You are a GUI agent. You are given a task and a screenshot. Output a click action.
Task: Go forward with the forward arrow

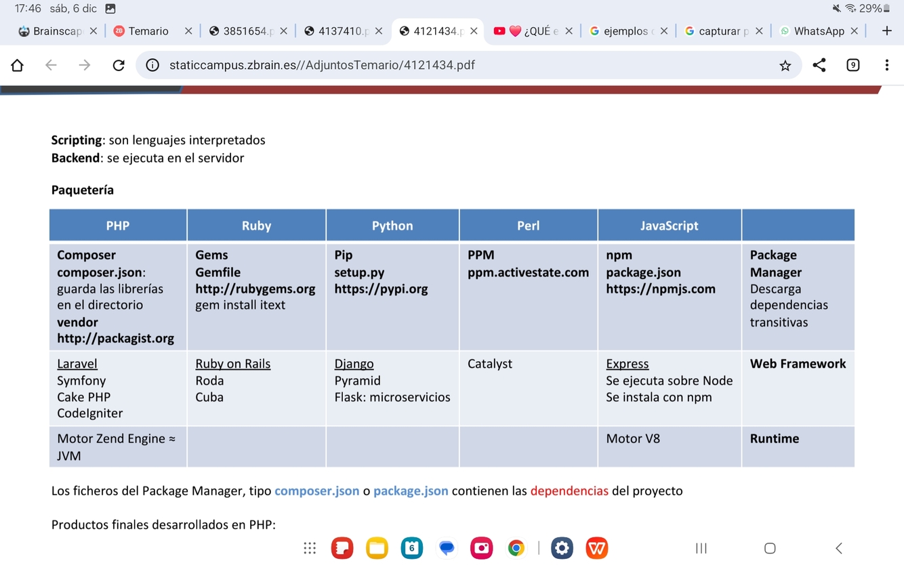coord(85,65)
